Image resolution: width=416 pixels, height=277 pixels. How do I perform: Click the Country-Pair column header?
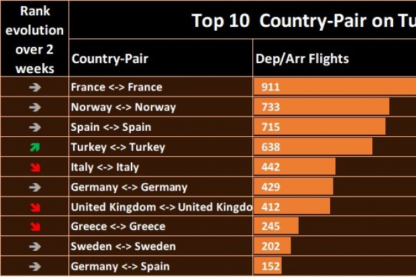[x=109, y=58]
